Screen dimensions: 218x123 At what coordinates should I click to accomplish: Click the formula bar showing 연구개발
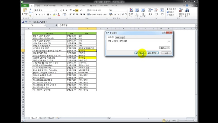point(127,25)
